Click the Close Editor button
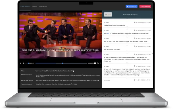The image size is (173, 109). coord(145,6)
